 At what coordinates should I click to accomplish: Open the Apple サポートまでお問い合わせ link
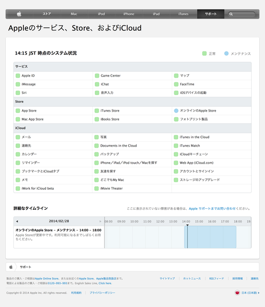click(212, 209)
